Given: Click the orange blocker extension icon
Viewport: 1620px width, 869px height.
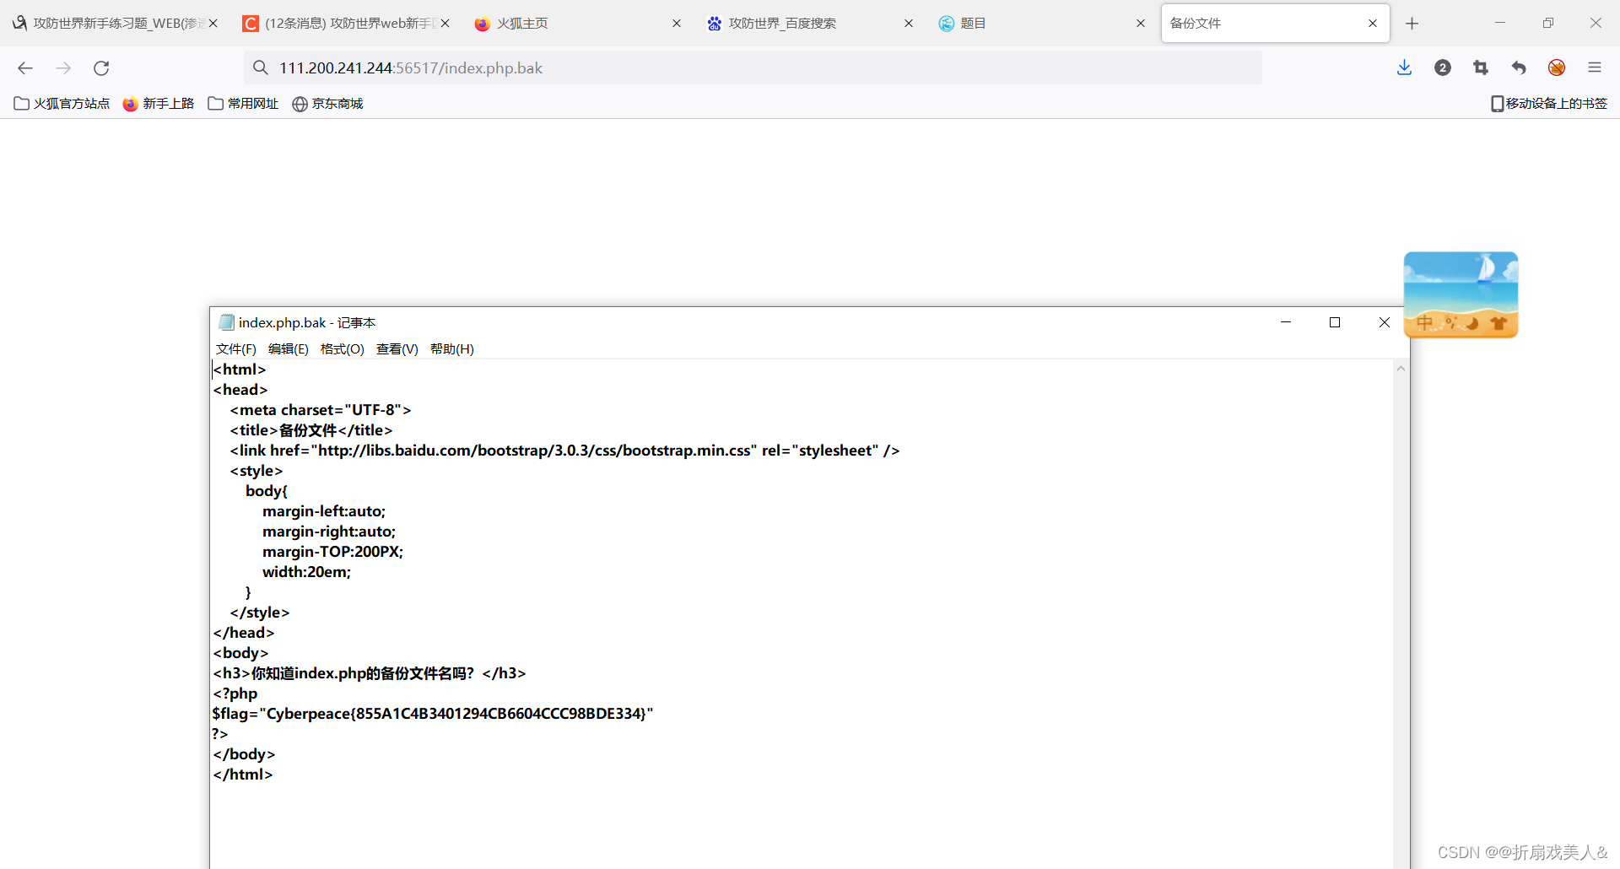Looking at the screenshot, I should click(x=1557, y=68).
